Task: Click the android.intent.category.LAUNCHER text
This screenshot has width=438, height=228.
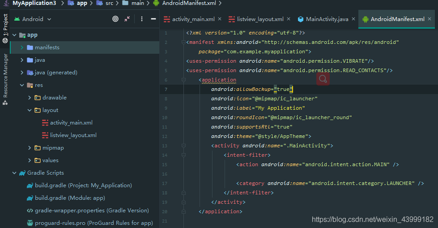Action: click(x=362, y=183)
